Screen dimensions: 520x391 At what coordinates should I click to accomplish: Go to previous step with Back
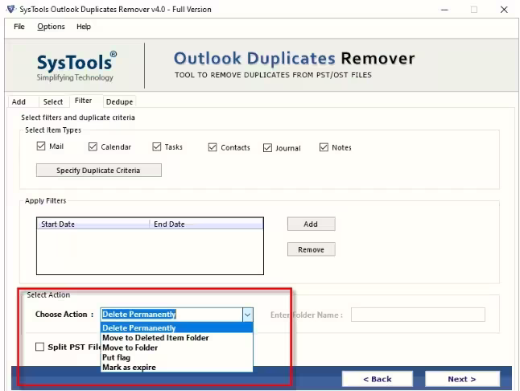(378, 379)
